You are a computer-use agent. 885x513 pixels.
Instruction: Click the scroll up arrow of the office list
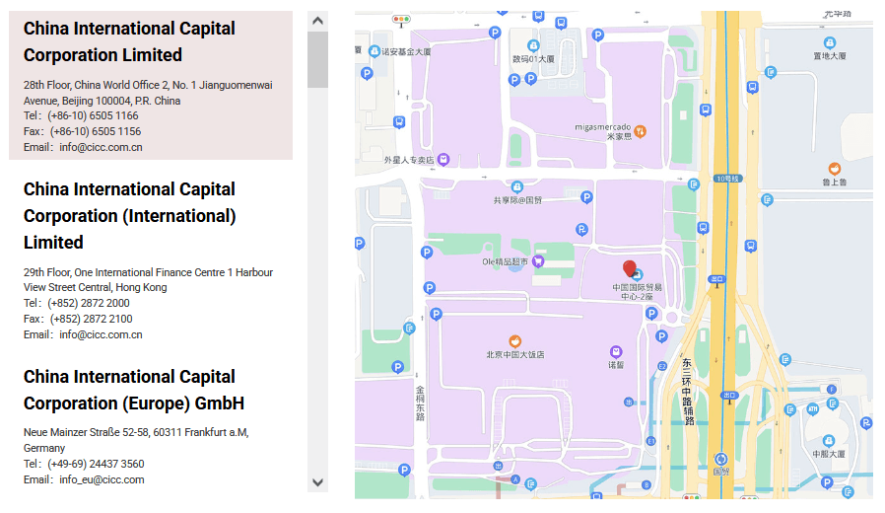click(317, 21)
